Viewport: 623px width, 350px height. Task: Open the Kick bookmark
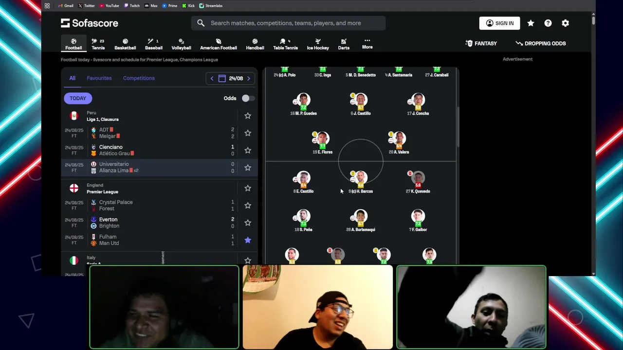[x=188, y=6]
